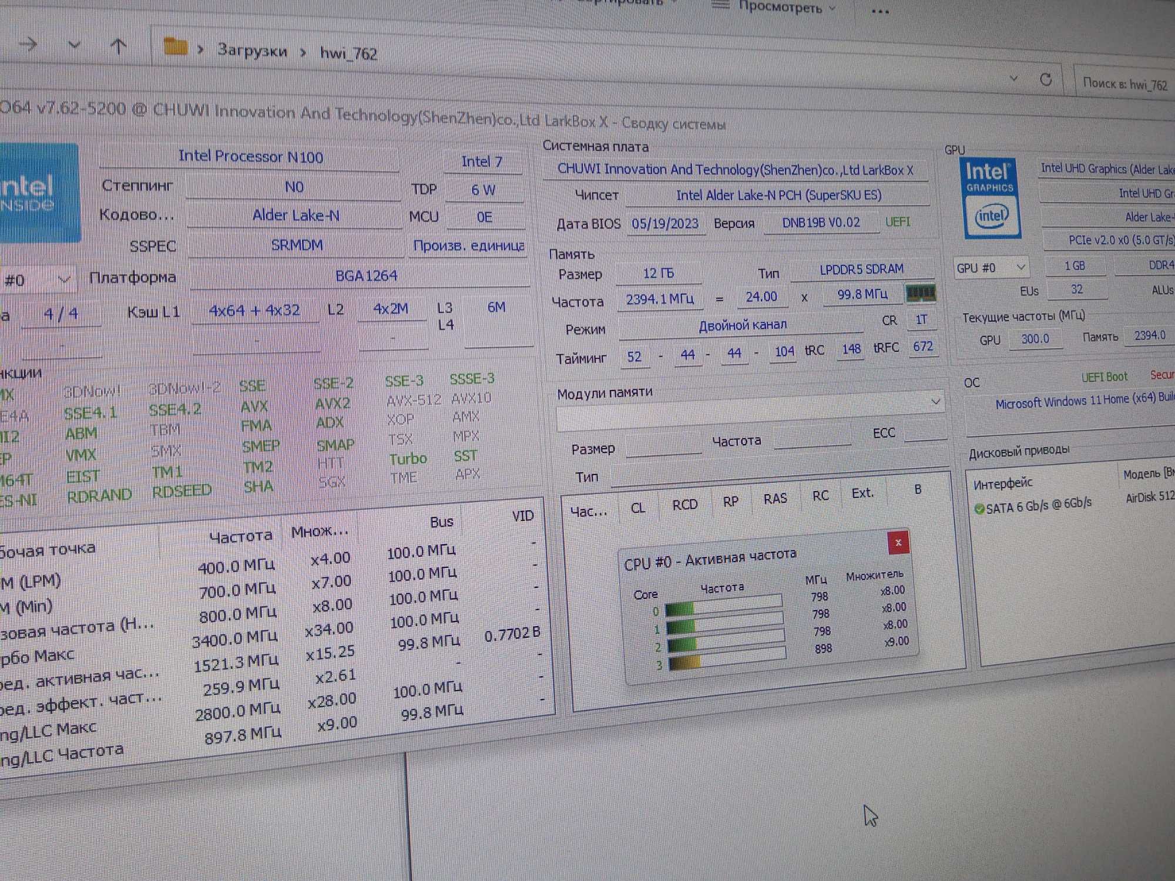The height and width of the screenshot is (881, 1175).
Task: Go up one folder level
Action: [x=119, y=46]
